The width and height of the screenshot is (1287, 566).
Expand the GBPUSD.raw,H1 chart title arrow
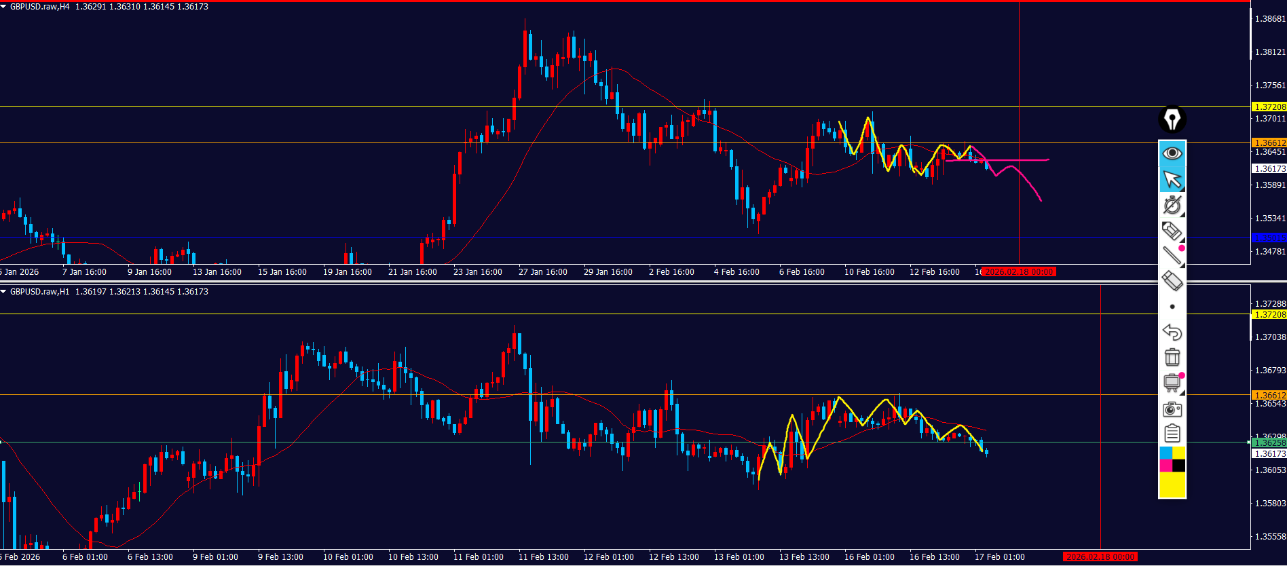pos(4,292)
